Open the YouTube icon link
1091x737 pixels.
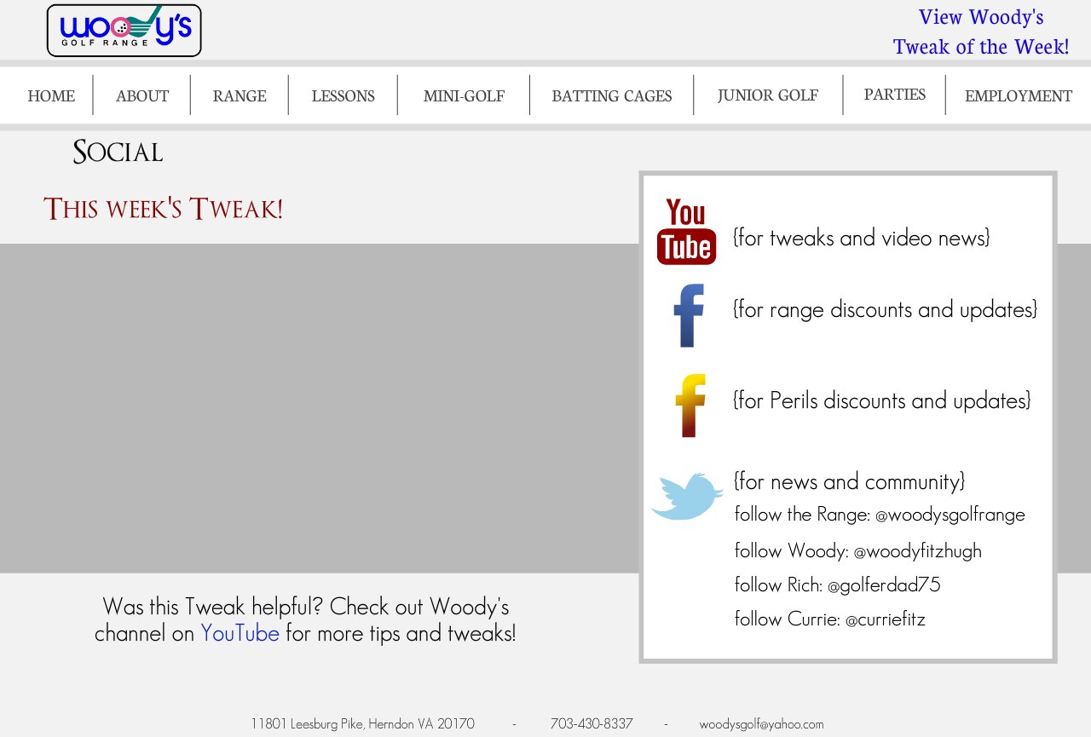click(686, 231)
